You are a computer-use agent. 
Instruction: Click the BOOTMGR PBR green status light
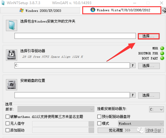162,53
